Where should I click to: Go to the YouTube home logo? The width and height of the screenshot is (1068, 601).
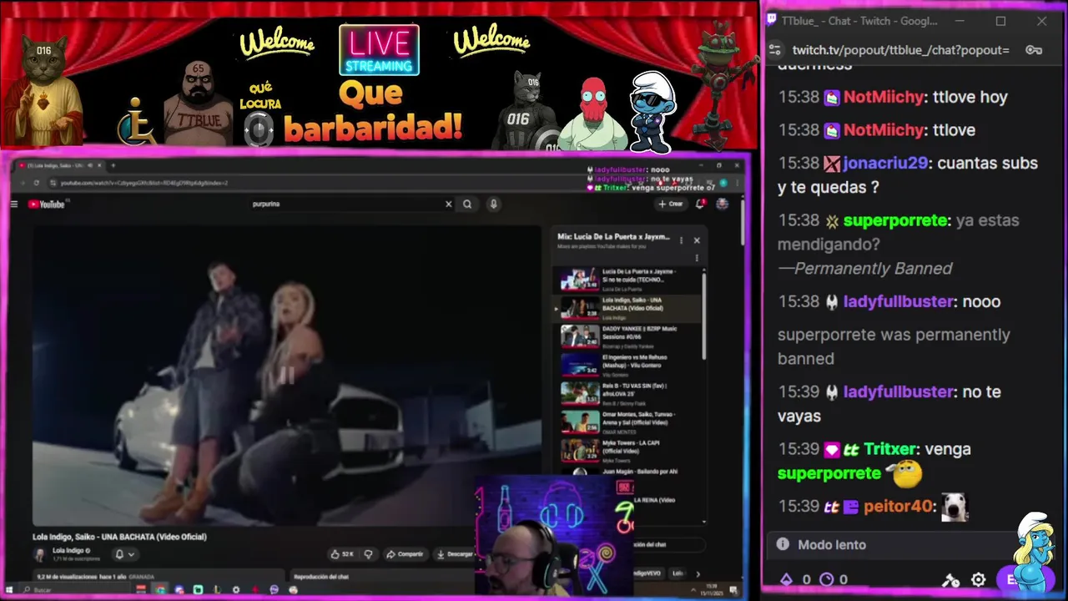point(47,204)
